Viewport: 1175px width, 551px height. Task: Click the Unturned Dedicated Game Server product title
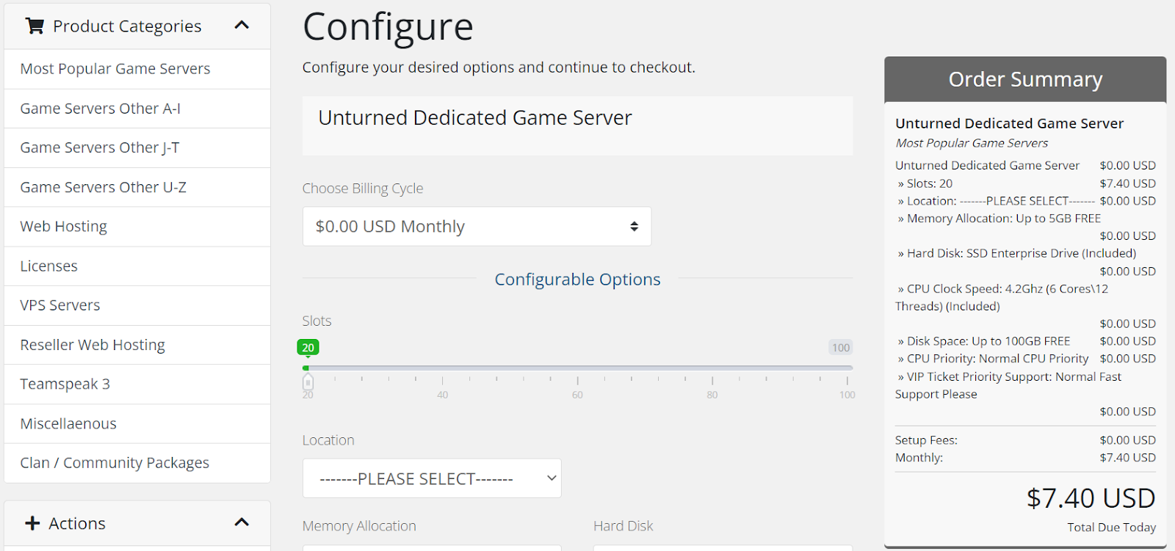click(475, 118)
